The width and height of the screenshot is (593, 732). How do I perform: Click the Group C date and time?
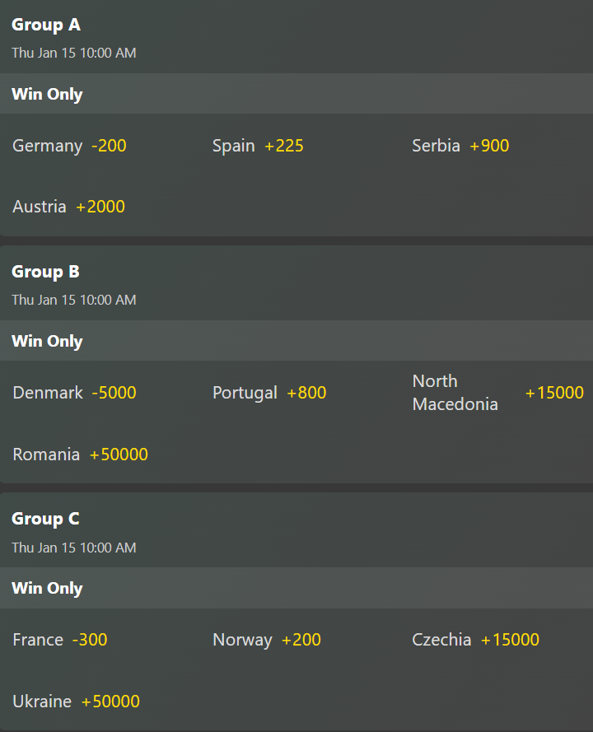coord(74,548)
